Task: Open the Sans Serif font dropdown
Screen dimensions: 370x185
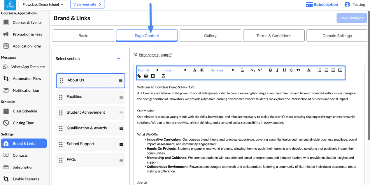Action: [222, 70]
